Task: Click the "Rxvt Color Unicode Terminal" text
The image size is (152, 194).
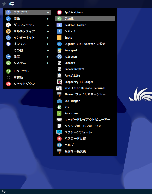Action: (x=85, y=88)
